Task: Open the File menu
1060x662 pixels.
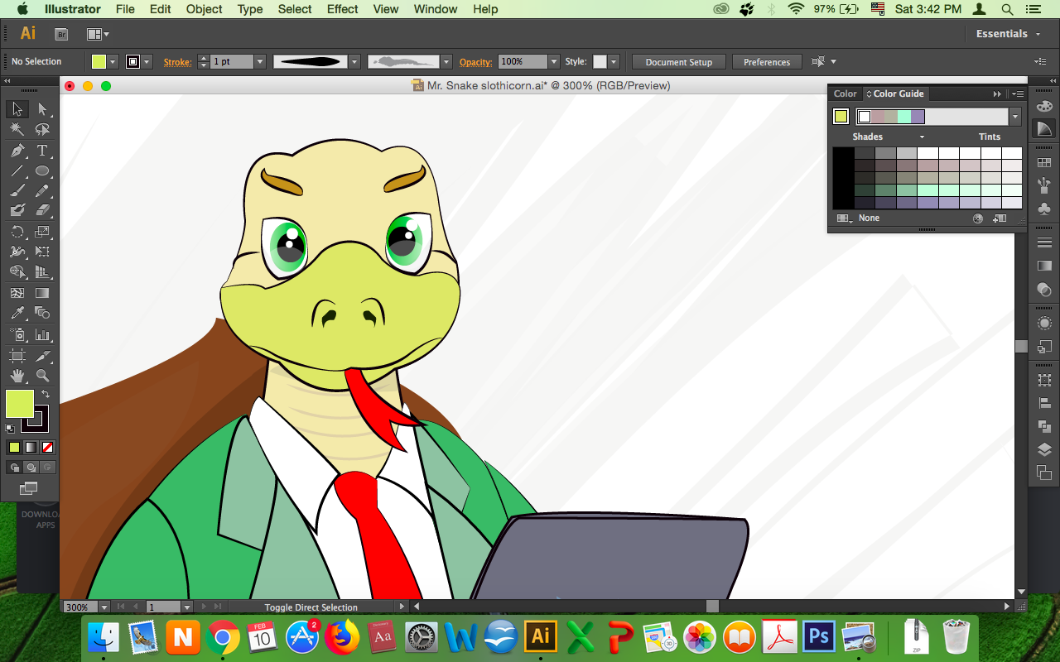Action: point(125,9)
